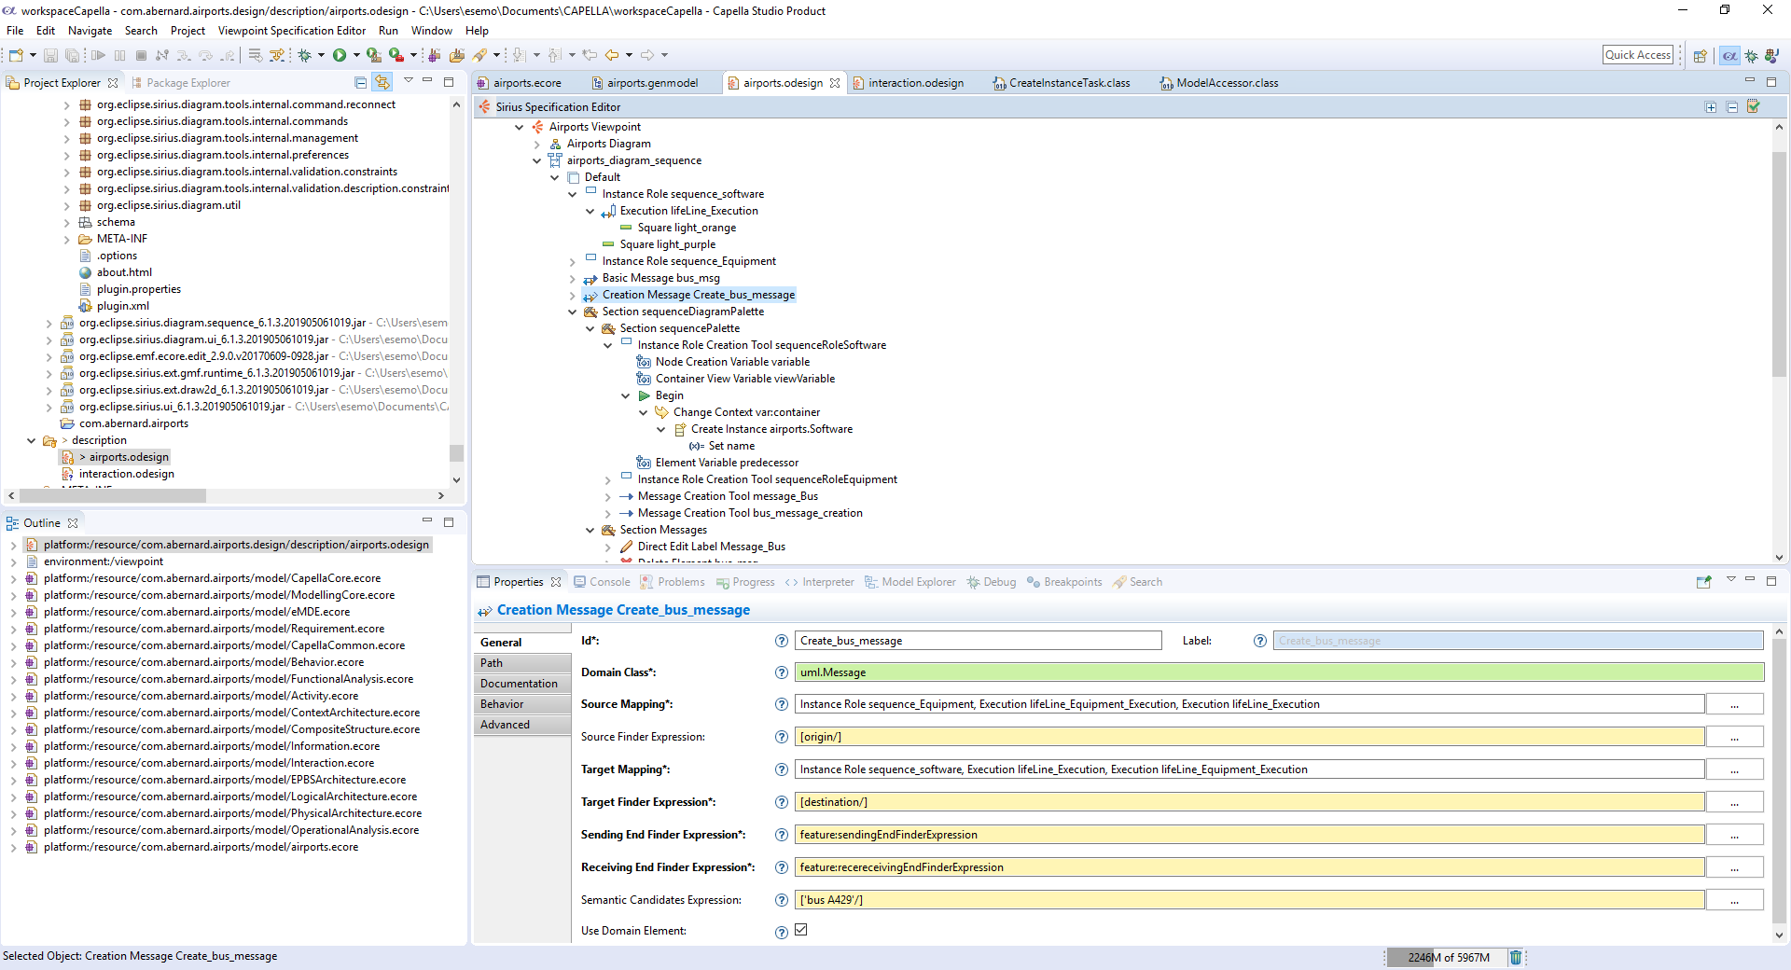The width and height of the screenshot is (1791, 970).
Task: Open the Window menu
Action: point(432,31)
